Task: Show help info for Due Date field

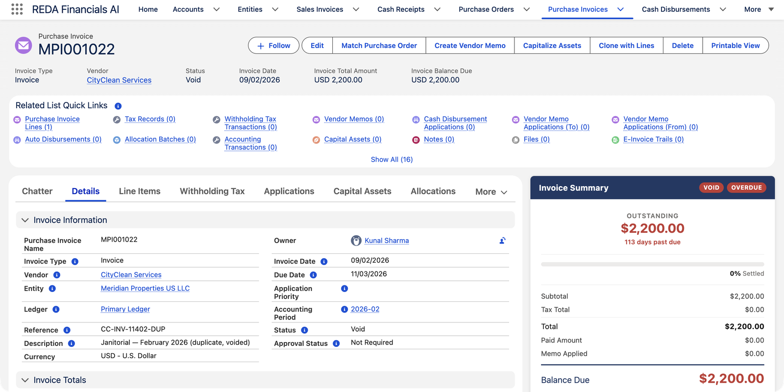Action: coord(313,275)
